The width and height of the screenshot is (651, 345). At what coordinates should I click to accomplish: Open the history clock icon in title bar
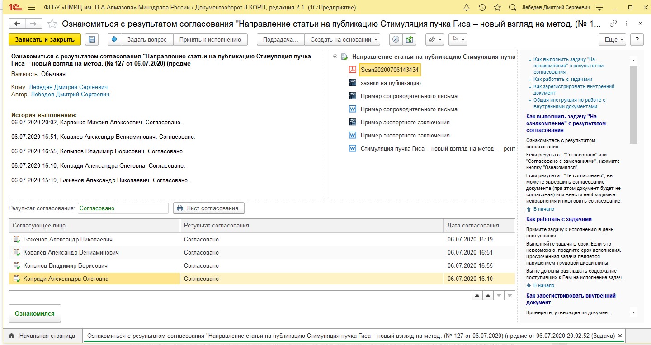pyautogui.click(x=482, y=8)
